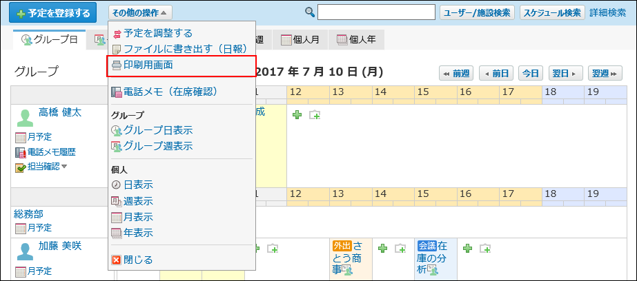Select 印刷用画面 from the menu
This screenshot has height=281, width=637.
tap(148, 65)
